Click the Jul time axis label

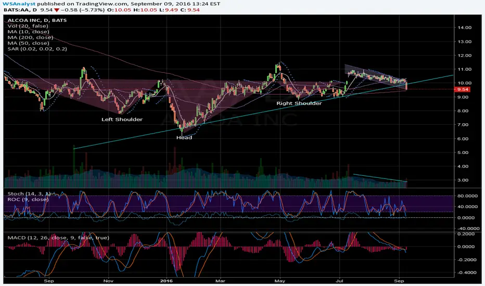tap(340, 281)
